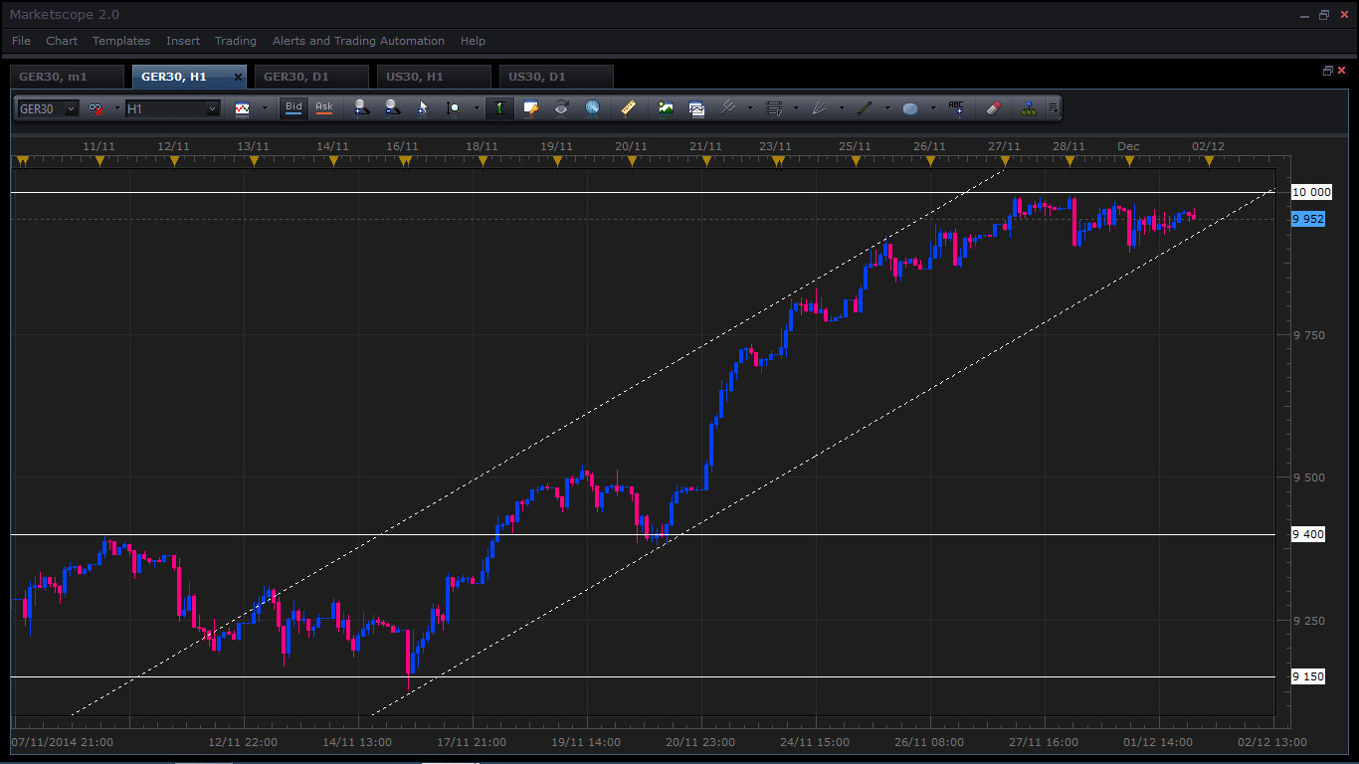Click the ABC text label tool
Image resolution: width=1359 pixels, height=764 pixels.
[956, 107]
